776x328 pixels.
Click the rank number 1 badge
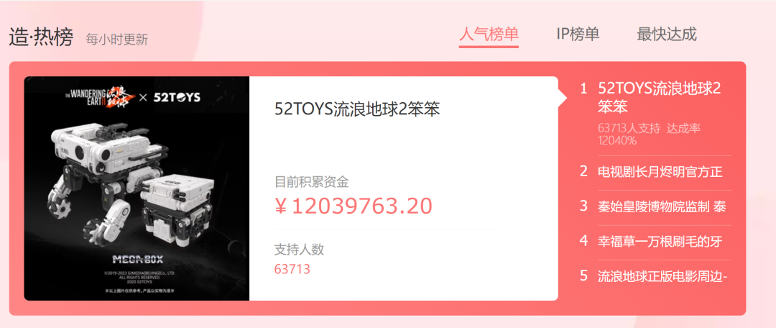tap(583, 88)
